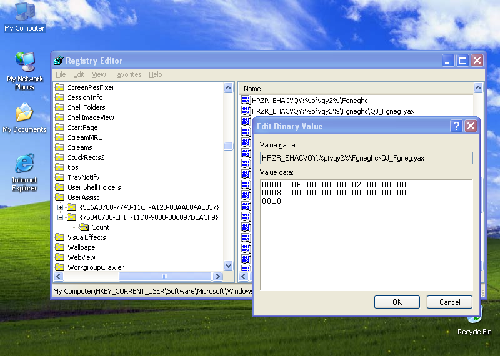Select the TrayNotify folder icon

coord(59,177)
